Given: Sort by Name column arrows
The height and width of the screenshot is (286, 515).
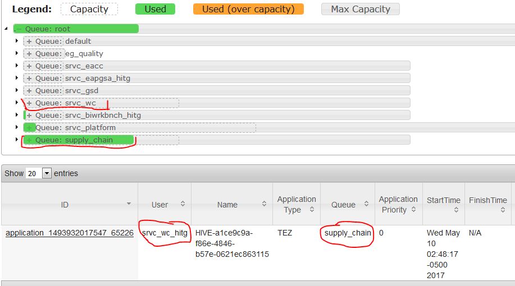Looking at the screenshot, I should 264,204.
